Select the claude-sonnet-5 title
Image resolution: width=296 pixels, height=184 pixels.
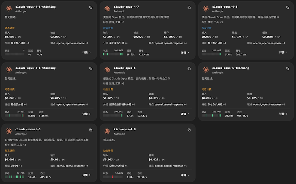tap(28, 129)
